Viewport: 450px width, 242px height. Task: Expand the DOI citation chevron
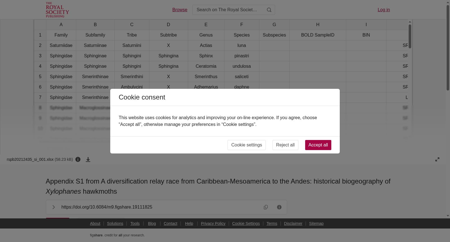(53, 207)
